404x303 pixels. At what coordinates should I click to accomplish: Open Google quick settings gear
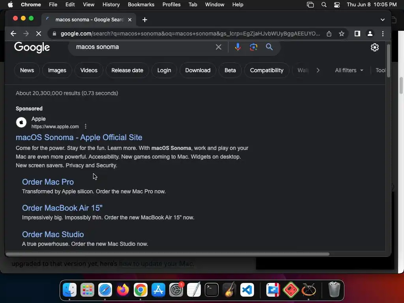click(x=375, y=47)
